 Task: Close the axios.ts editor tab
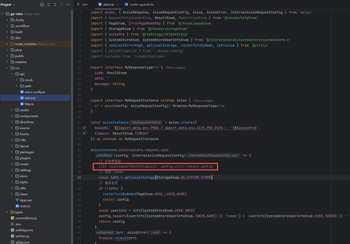[x=118, y=4]
